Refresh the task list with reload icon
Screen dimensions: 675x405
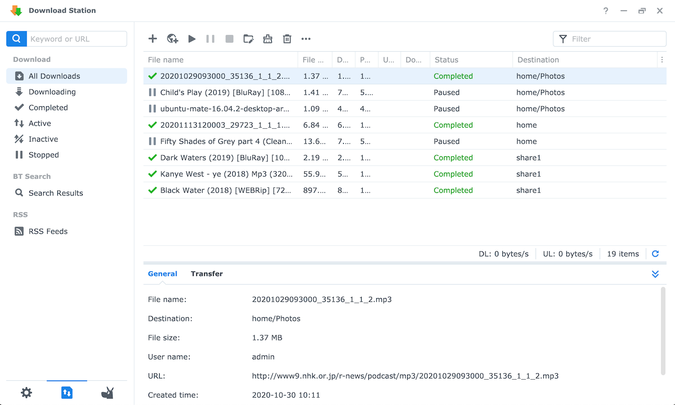pos(655,254)
